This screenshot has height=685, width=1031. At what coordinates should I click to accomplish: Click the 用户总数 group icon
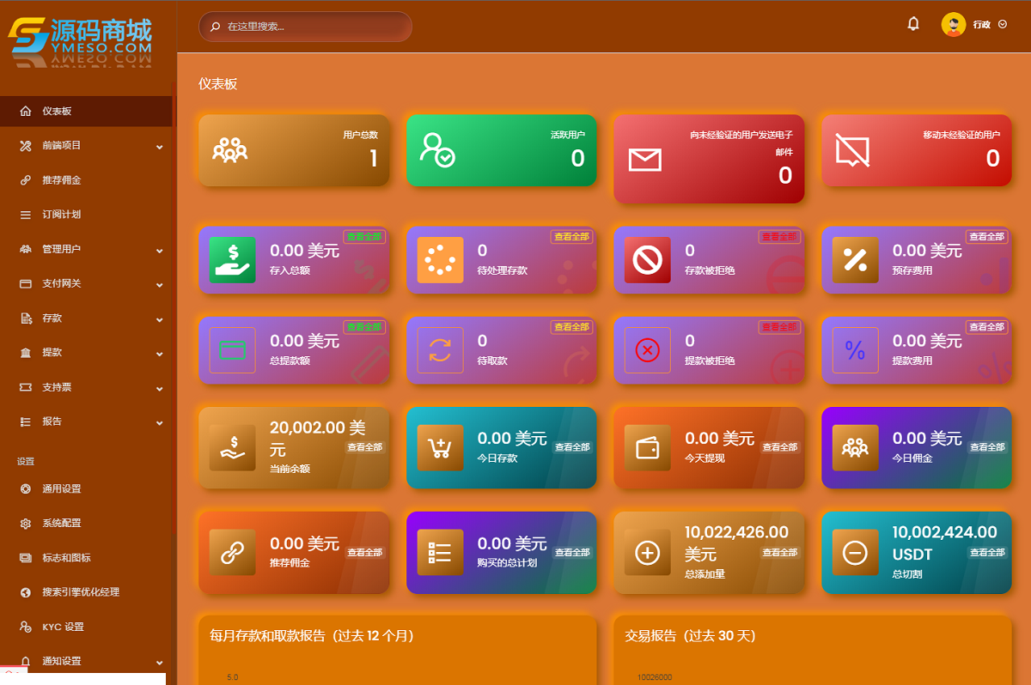coord(230,149)
